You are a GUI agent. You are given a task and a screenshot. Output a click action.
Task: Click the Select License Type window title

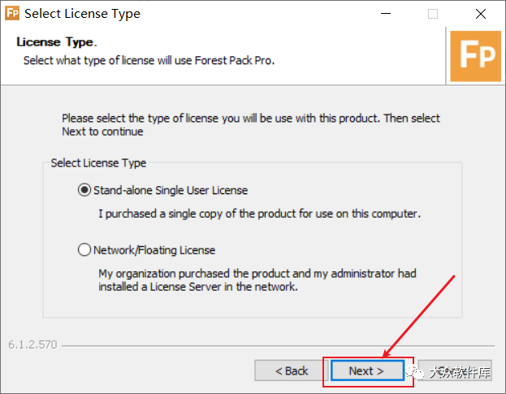(x=82, y=14)
